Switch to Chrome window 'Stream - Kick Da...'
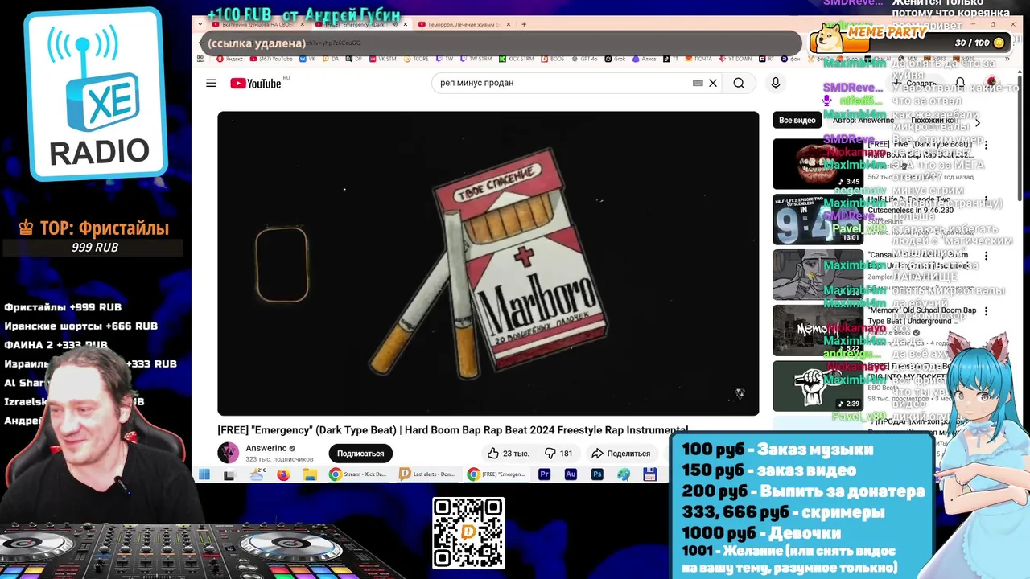The height and width of the screenshot is (579, 1030). click(360, 474)
